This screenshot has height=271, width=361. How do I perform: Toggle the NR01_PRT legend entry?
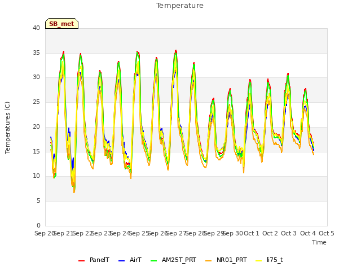[x=226, y=260]
